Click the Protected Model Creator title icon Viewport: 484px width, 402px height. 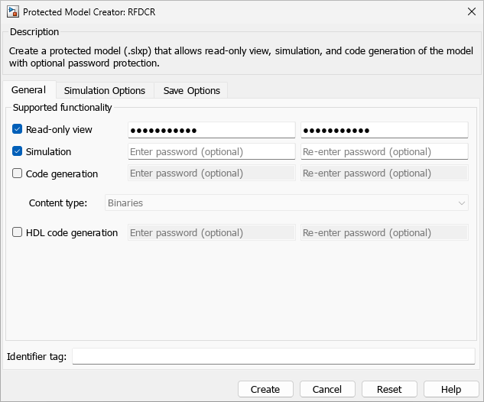[x=12, y=11]
